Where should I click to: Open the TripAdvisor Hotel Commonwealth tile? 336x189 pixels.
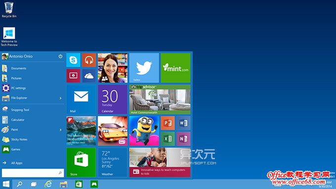click(x=160, y=99)
